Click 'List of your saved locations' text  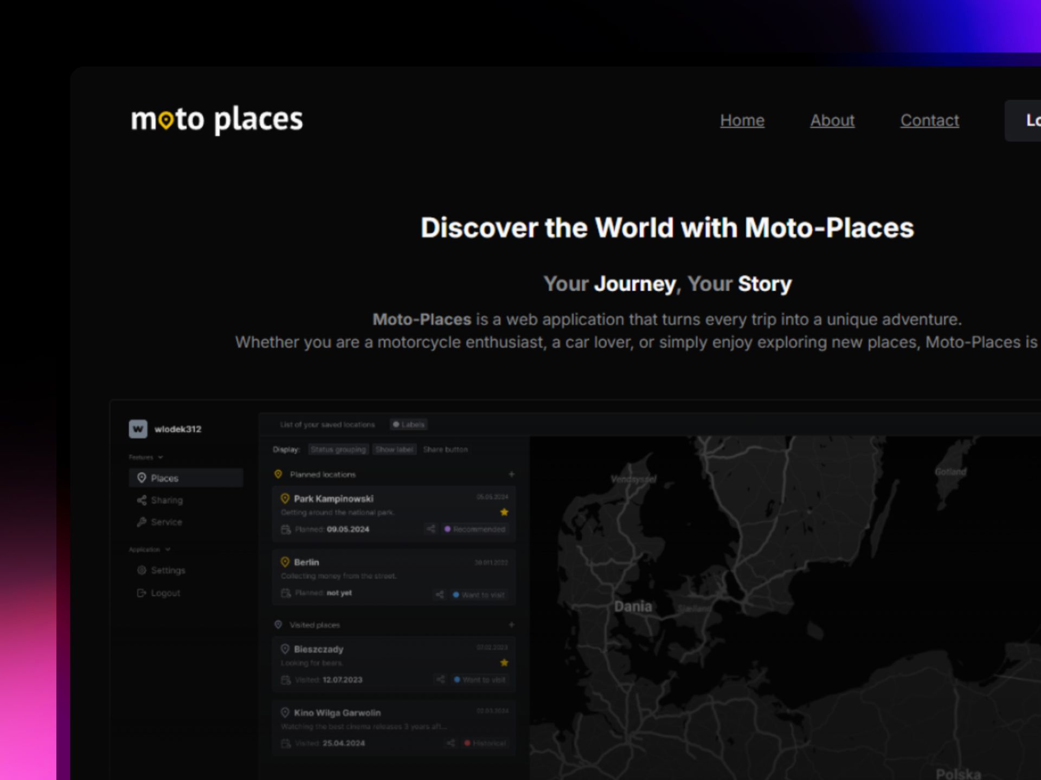pyautogui.click(x=327, y=425)
